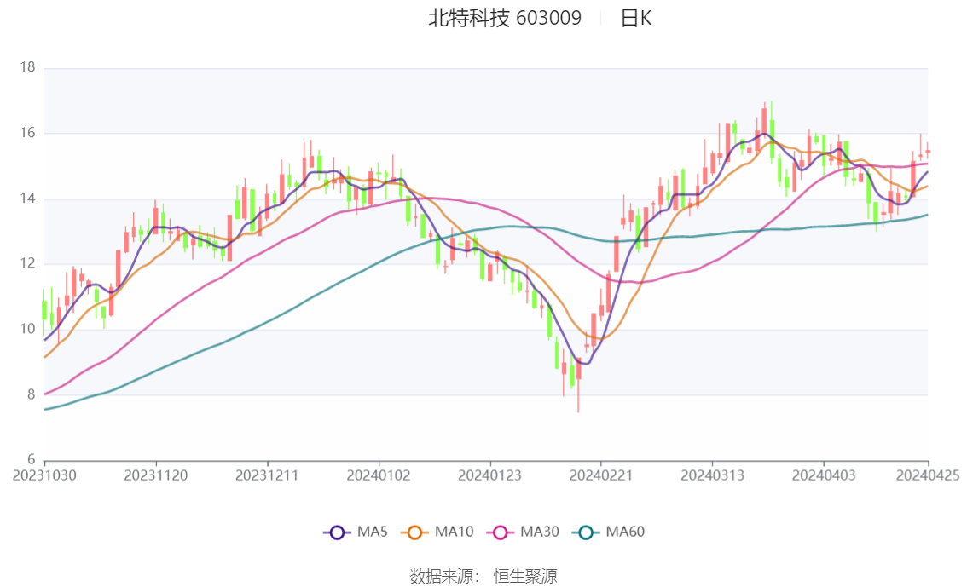Viewport: 967px width, 587px height.
Task: Click the pink MA30 legend marker
Action: click(x=501, y=532)
